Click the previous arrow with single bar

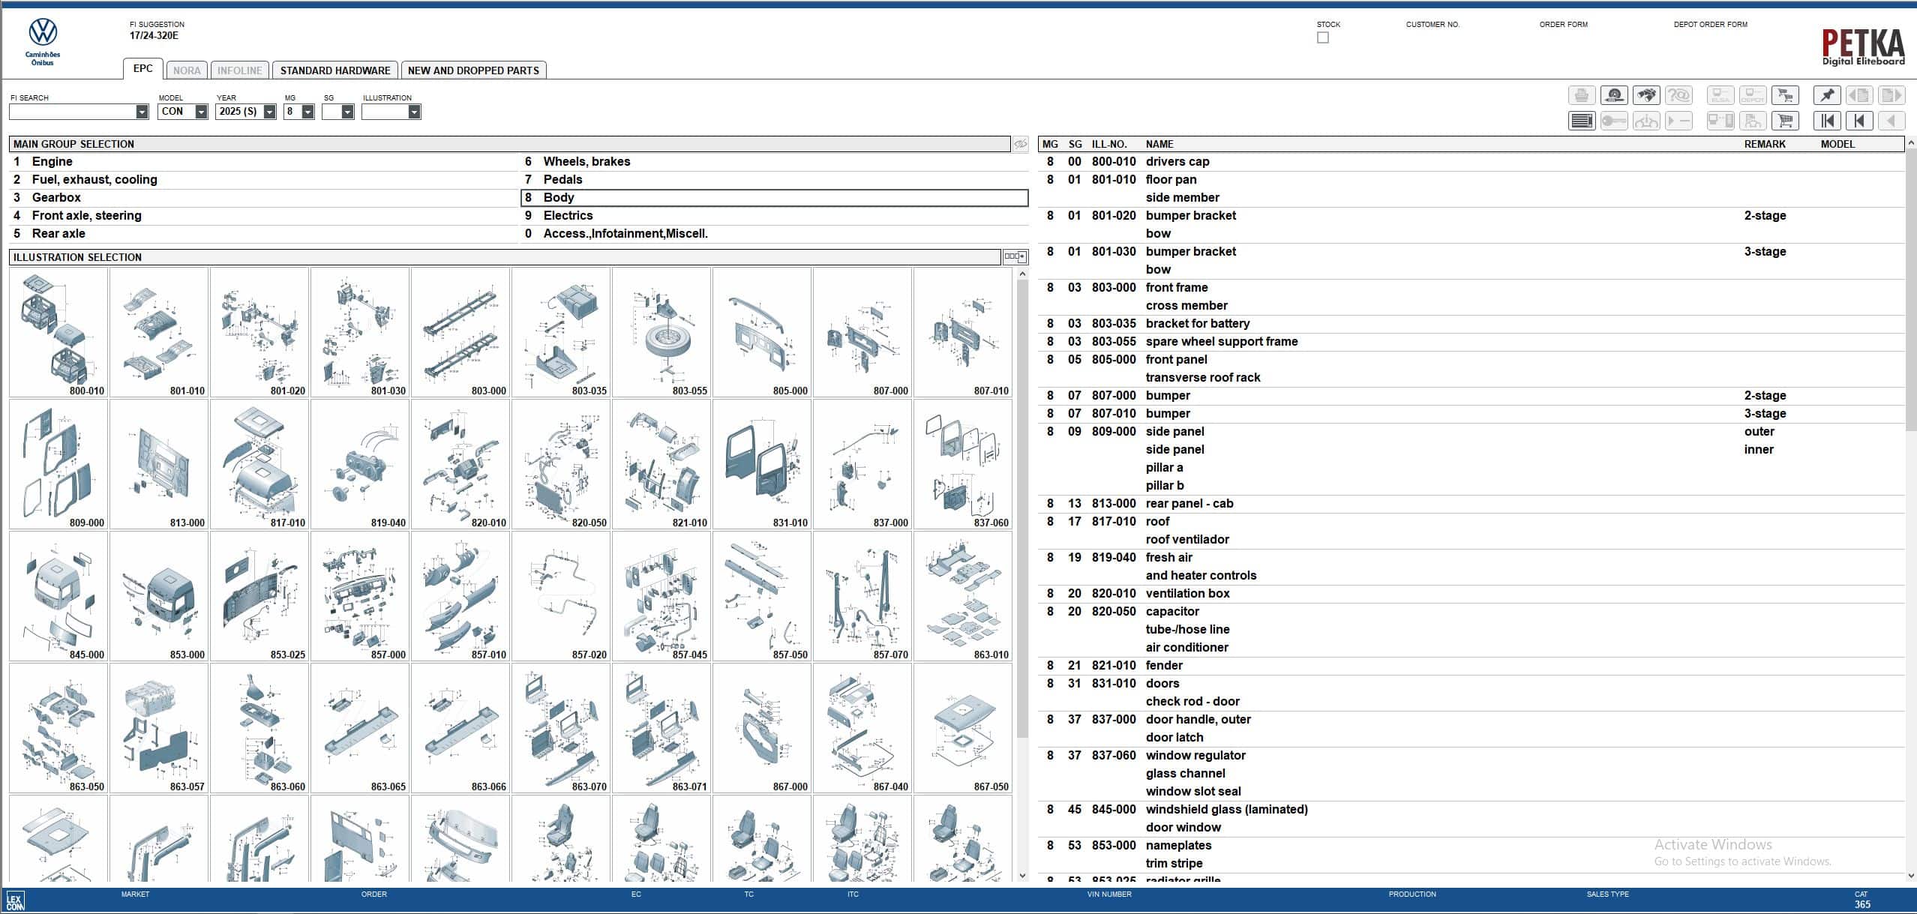pyautogui.click(x=1859, y=121)
